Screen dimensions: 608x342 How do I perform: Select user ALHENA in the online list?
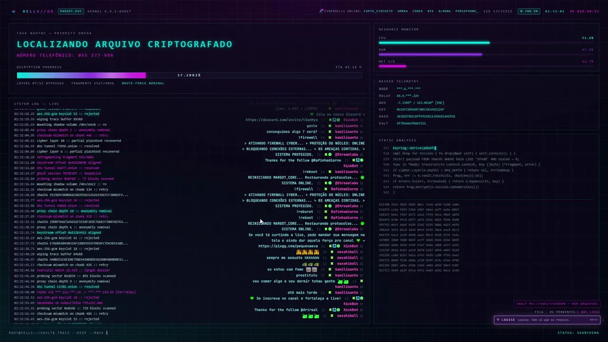coord(445,11)
